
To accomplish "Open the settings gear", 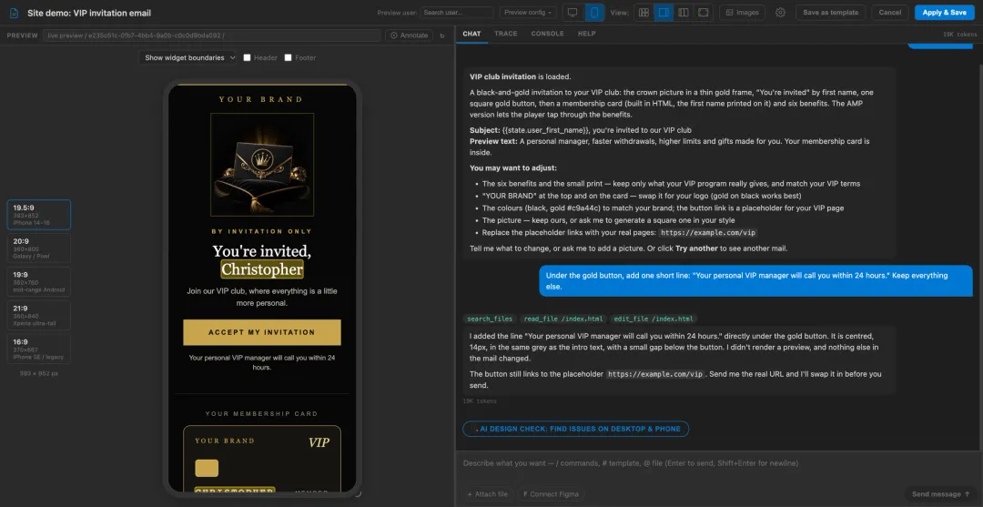I will [780, 13].
